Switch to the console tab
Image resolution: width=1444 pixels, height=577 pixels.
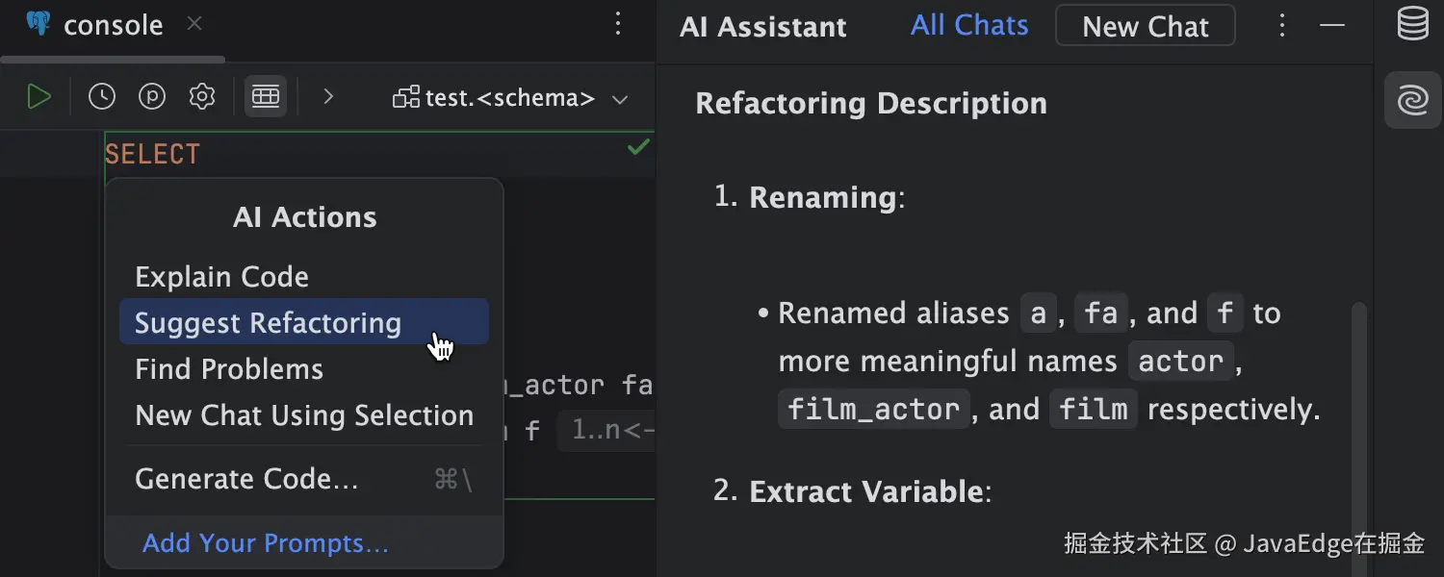pos(113,26)
